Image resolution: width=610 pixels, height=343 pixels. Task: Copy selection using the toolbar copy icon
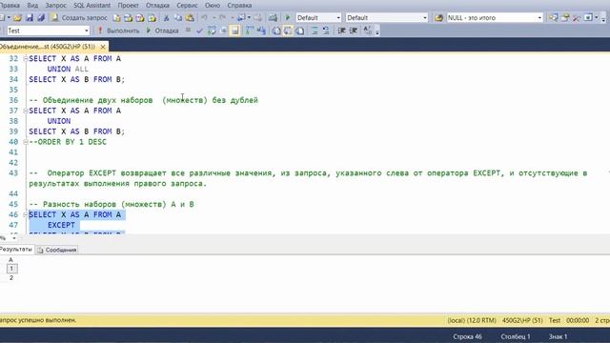coord(178,18)
